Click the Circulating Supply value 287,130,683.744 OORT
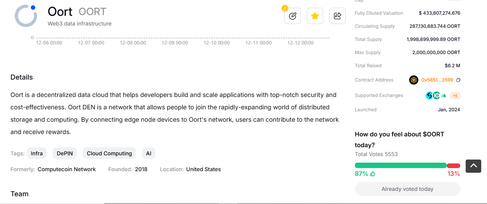 [435, 26]
